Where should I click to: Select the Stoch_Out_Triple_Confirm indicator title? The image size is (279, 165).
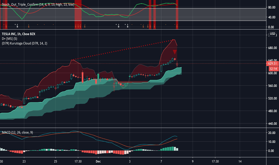tap(38, 4)
